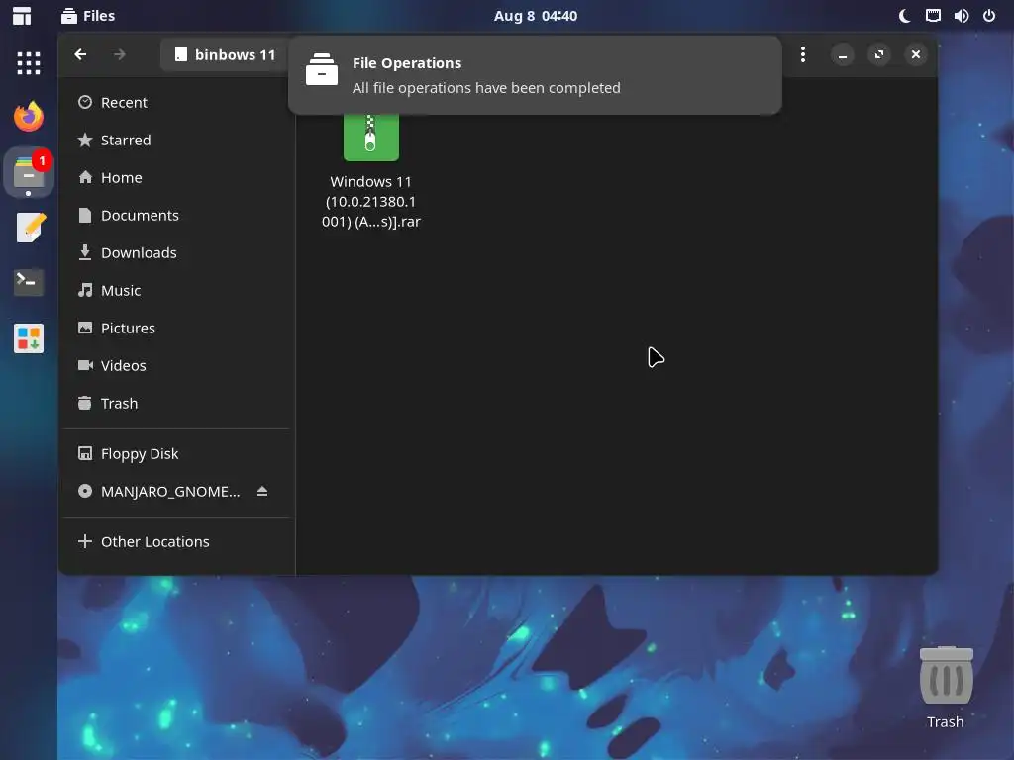Screen dimensions: 1014x760
Task: Open Recent in the sidebar
Action: (x=176, y=102)
